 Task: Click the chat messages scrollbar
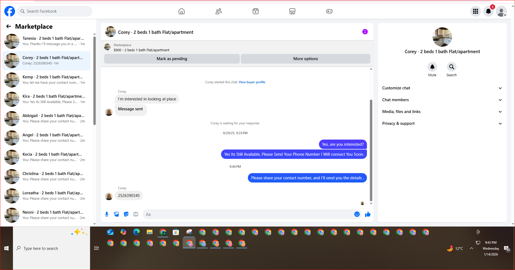[371, 150]
